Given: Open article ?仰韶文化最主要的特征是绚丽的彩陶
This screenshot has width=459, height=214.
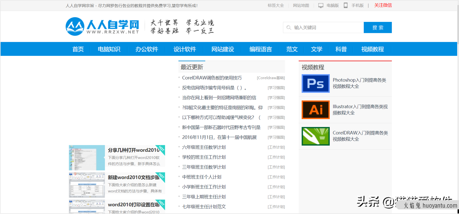Looking at the screenshot, I should pyautogui.click(x=222, y=108).
